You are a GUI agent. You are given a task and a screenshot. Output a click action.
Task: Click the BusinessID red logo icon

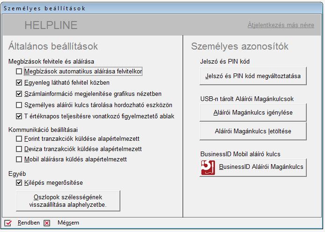point(208,167)
